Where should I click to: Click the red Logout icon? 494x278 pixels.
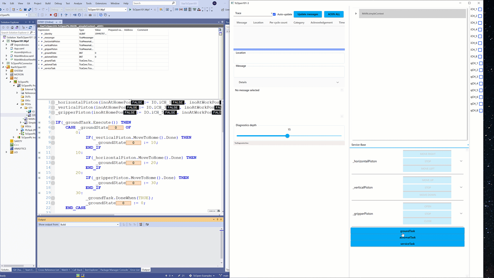tap(55, 15)
